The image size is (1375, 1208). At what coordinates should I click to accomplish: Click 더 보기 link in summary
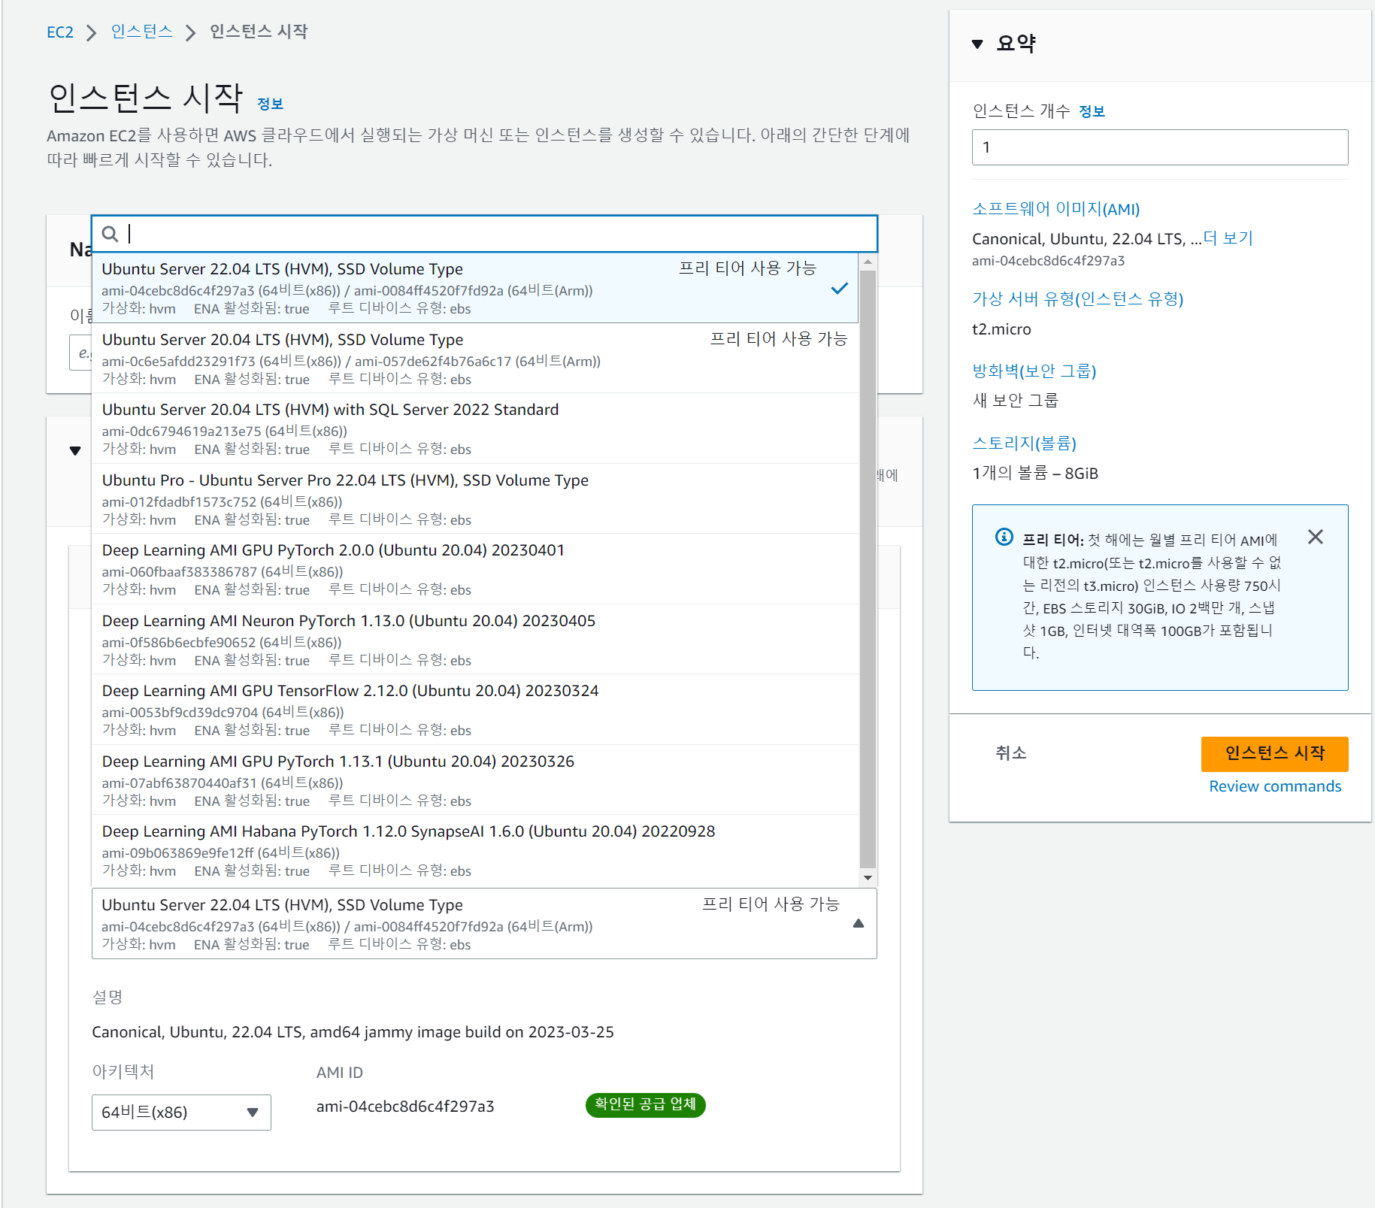click(x=1228, y=238)
